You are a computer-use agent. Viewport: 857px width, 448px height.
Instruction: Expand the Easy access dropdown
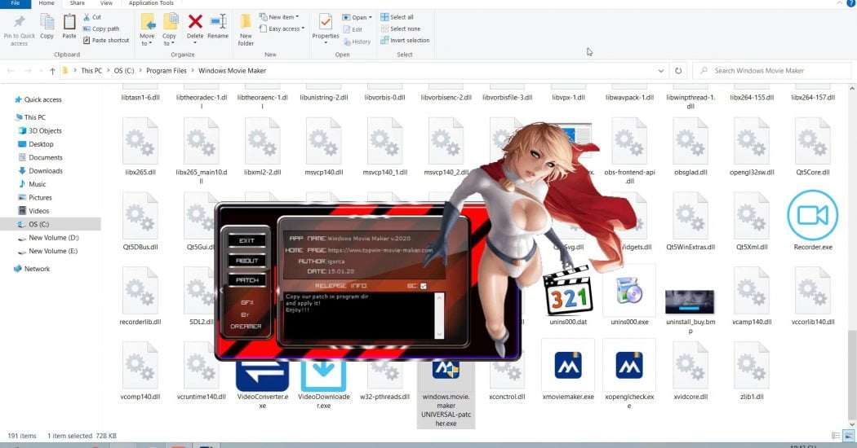tap(282, 29)
